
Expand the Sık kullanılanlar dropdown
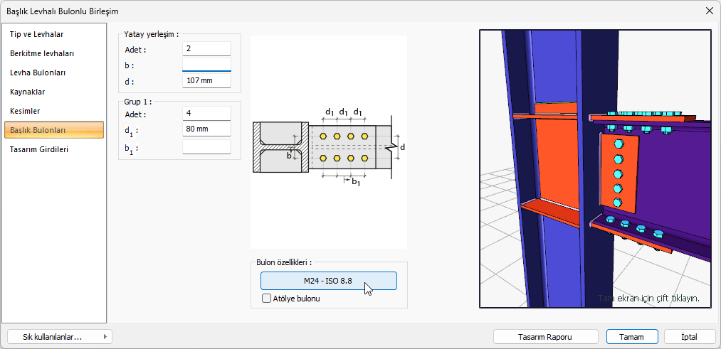point(59,337)
